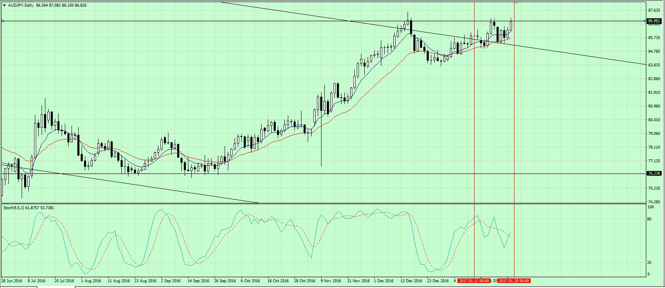
Task: Click 82.860 on the price scale
Action: 654,79
